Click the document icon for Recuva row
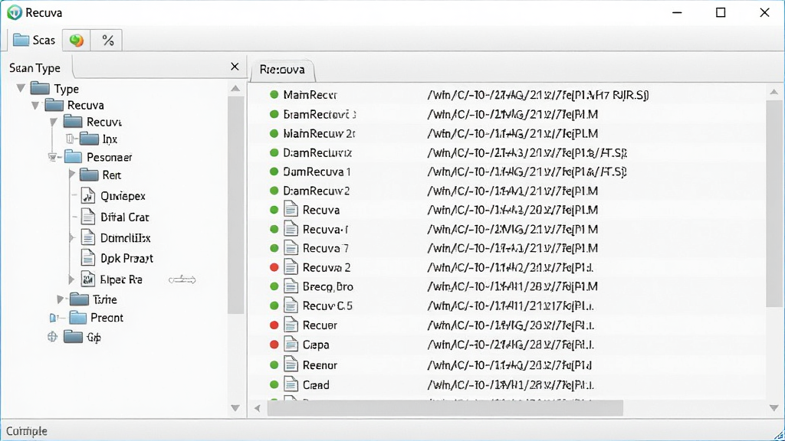This screenshot has height=441, width=785. 291,209
